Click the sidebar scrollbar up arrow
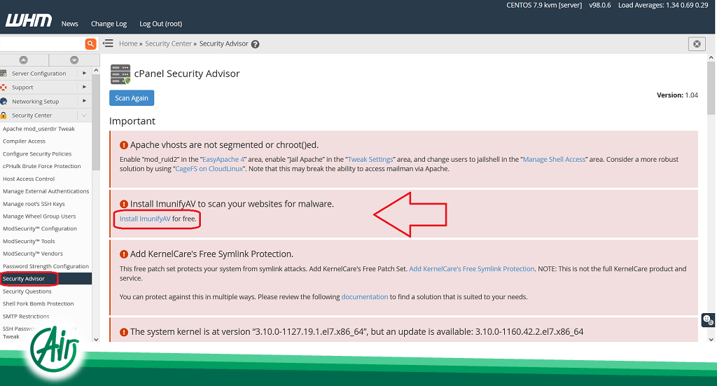The height and width of the screenshot is (386, 717). tap(95, 70)
